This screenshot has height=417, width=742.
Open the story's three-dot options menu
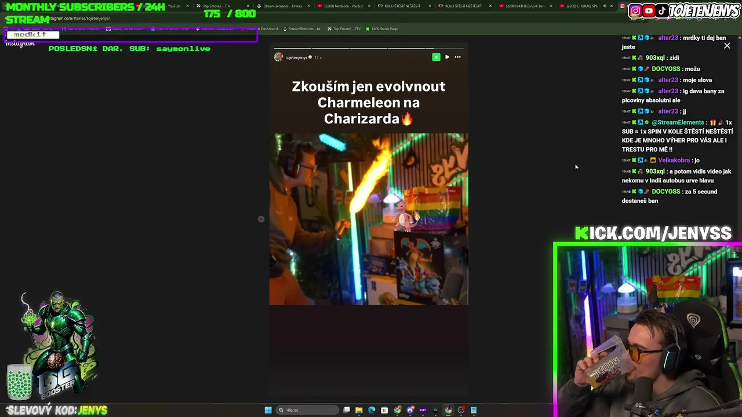coord(457,57)
